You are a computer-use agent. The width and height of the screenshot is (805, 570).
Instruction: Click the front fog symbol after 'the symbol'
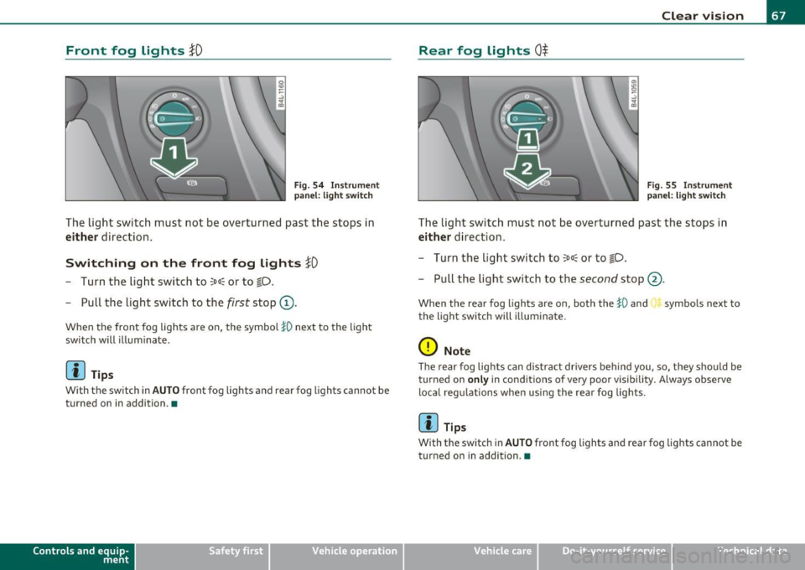tap(286, 327)
